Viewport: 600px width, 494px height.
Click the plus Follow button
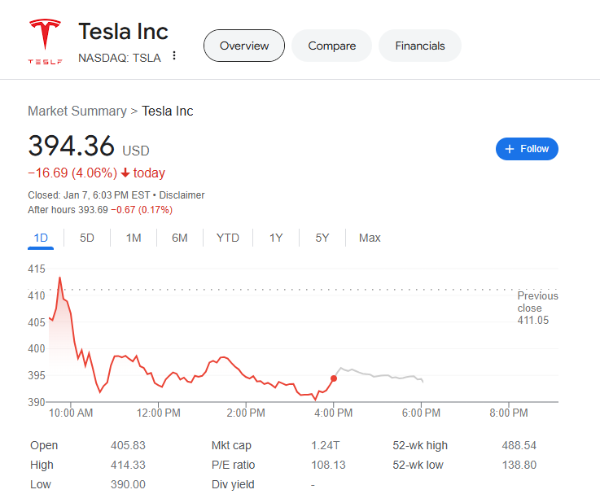(527, 149)
